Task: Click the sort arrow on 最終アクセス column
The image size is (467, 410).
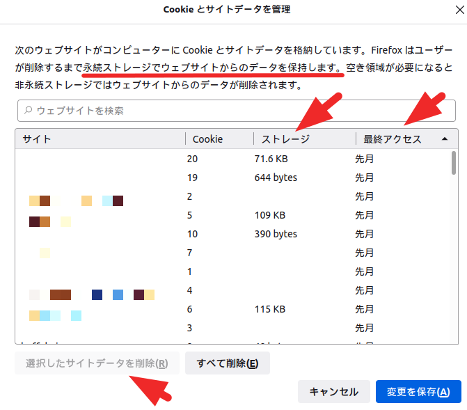Action: pyautogui.click(x=444, y=139)
